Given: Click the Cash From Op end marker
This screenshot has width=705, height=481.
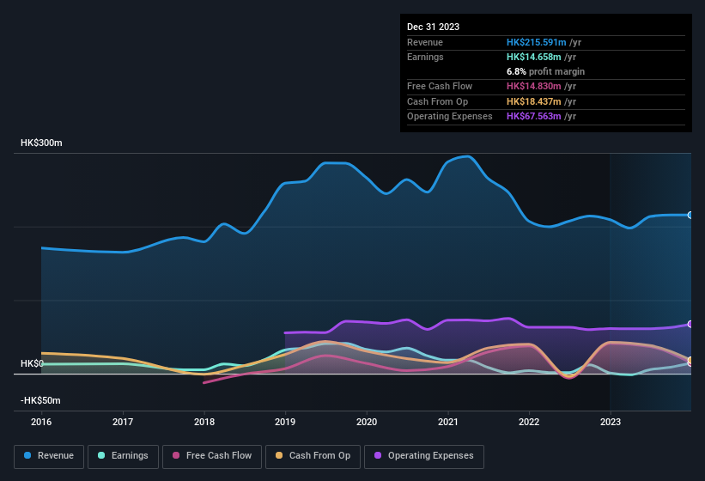Looking at the screenshot, I should pos(690,361).
